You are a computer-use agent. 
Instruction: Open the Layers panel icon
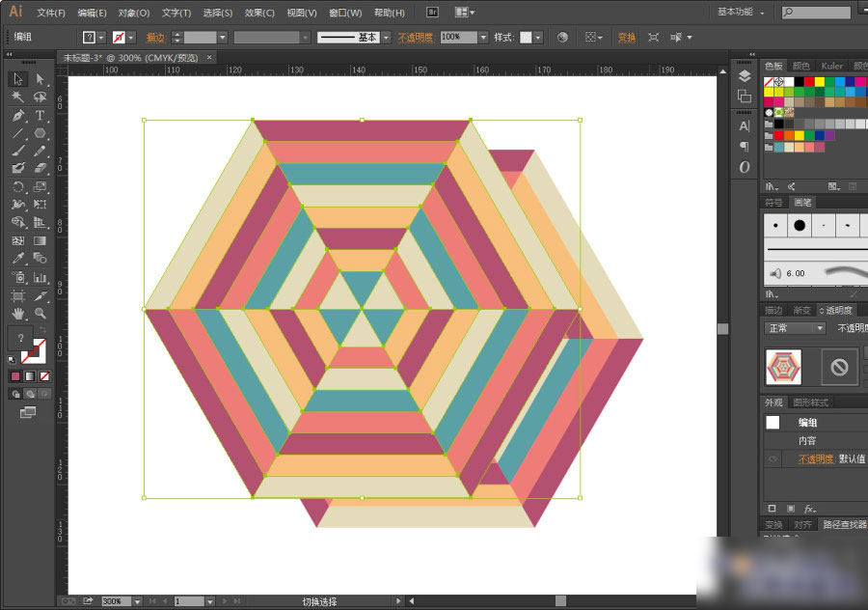745,76
